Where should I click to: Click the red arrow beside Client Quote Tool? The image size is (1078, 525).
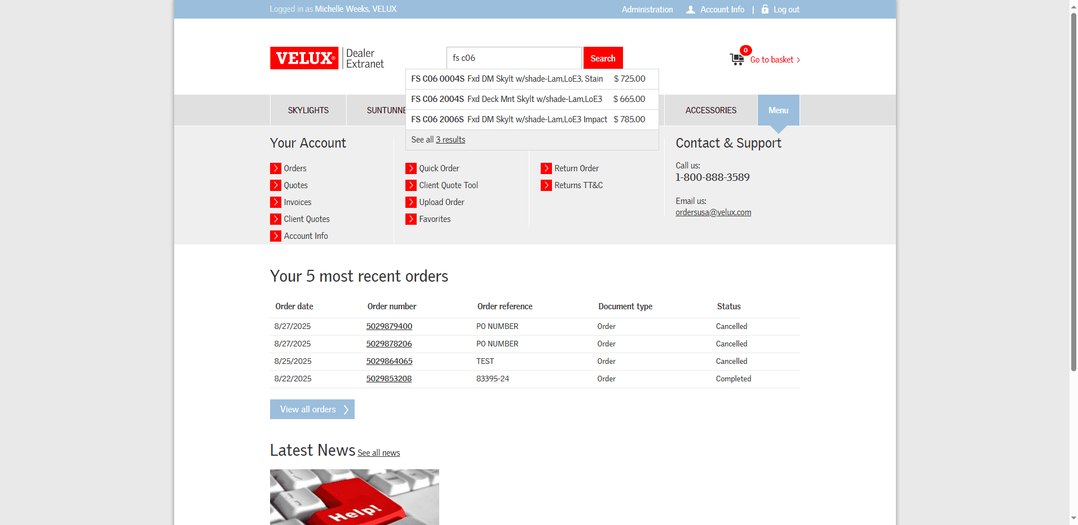click(x=411, y=185)
